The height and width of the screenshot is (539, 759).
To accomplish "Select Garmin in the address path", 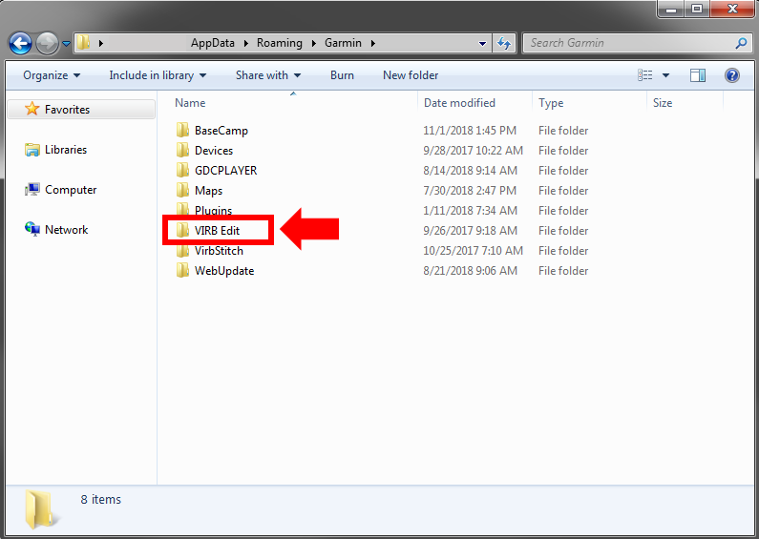I will pos(343,43).
